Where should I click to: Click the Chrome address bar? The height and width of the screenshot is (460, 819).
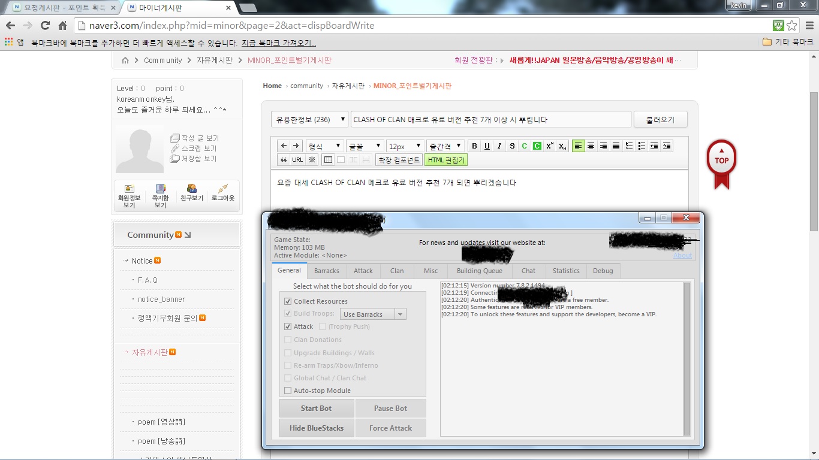point(423,26)
